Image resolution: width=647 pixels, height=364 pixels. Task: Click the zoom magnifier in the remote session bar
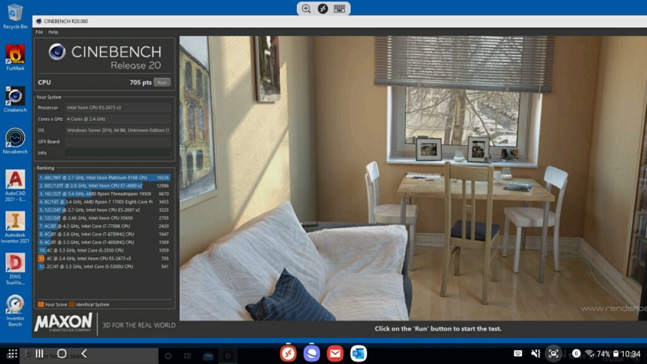[x=306, y=9]
